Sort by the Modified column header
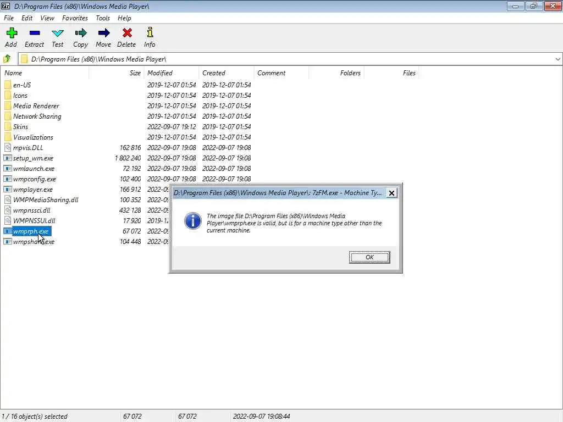 point(172,73)
